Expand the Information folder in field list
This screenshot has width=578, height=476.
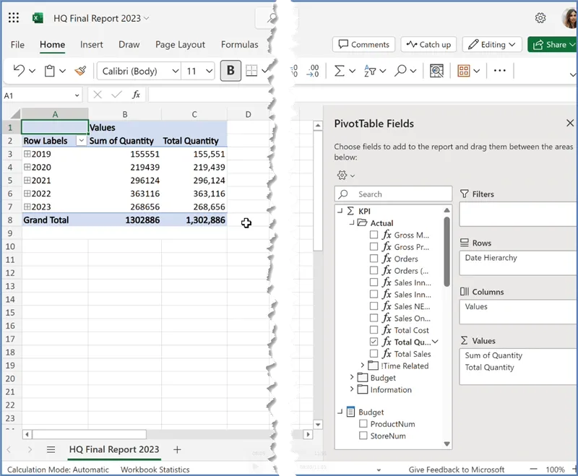pos(352,390)
